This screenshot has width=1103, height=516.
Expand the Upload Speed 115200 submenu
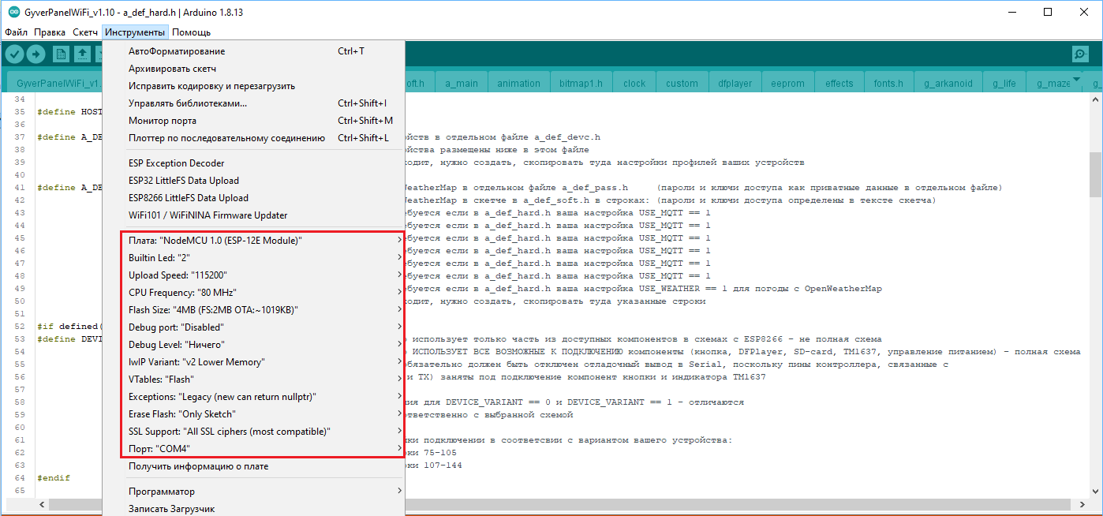click(x=253, y=275)
